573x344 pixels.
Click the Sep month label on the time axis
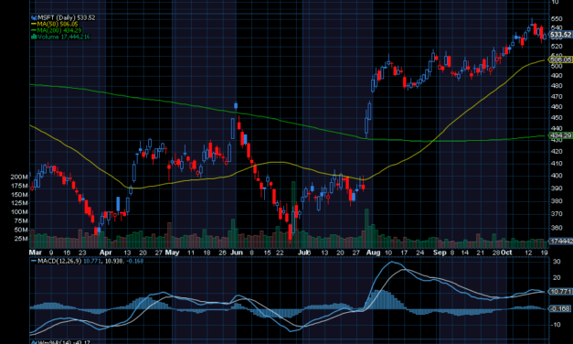click(440, 253)
